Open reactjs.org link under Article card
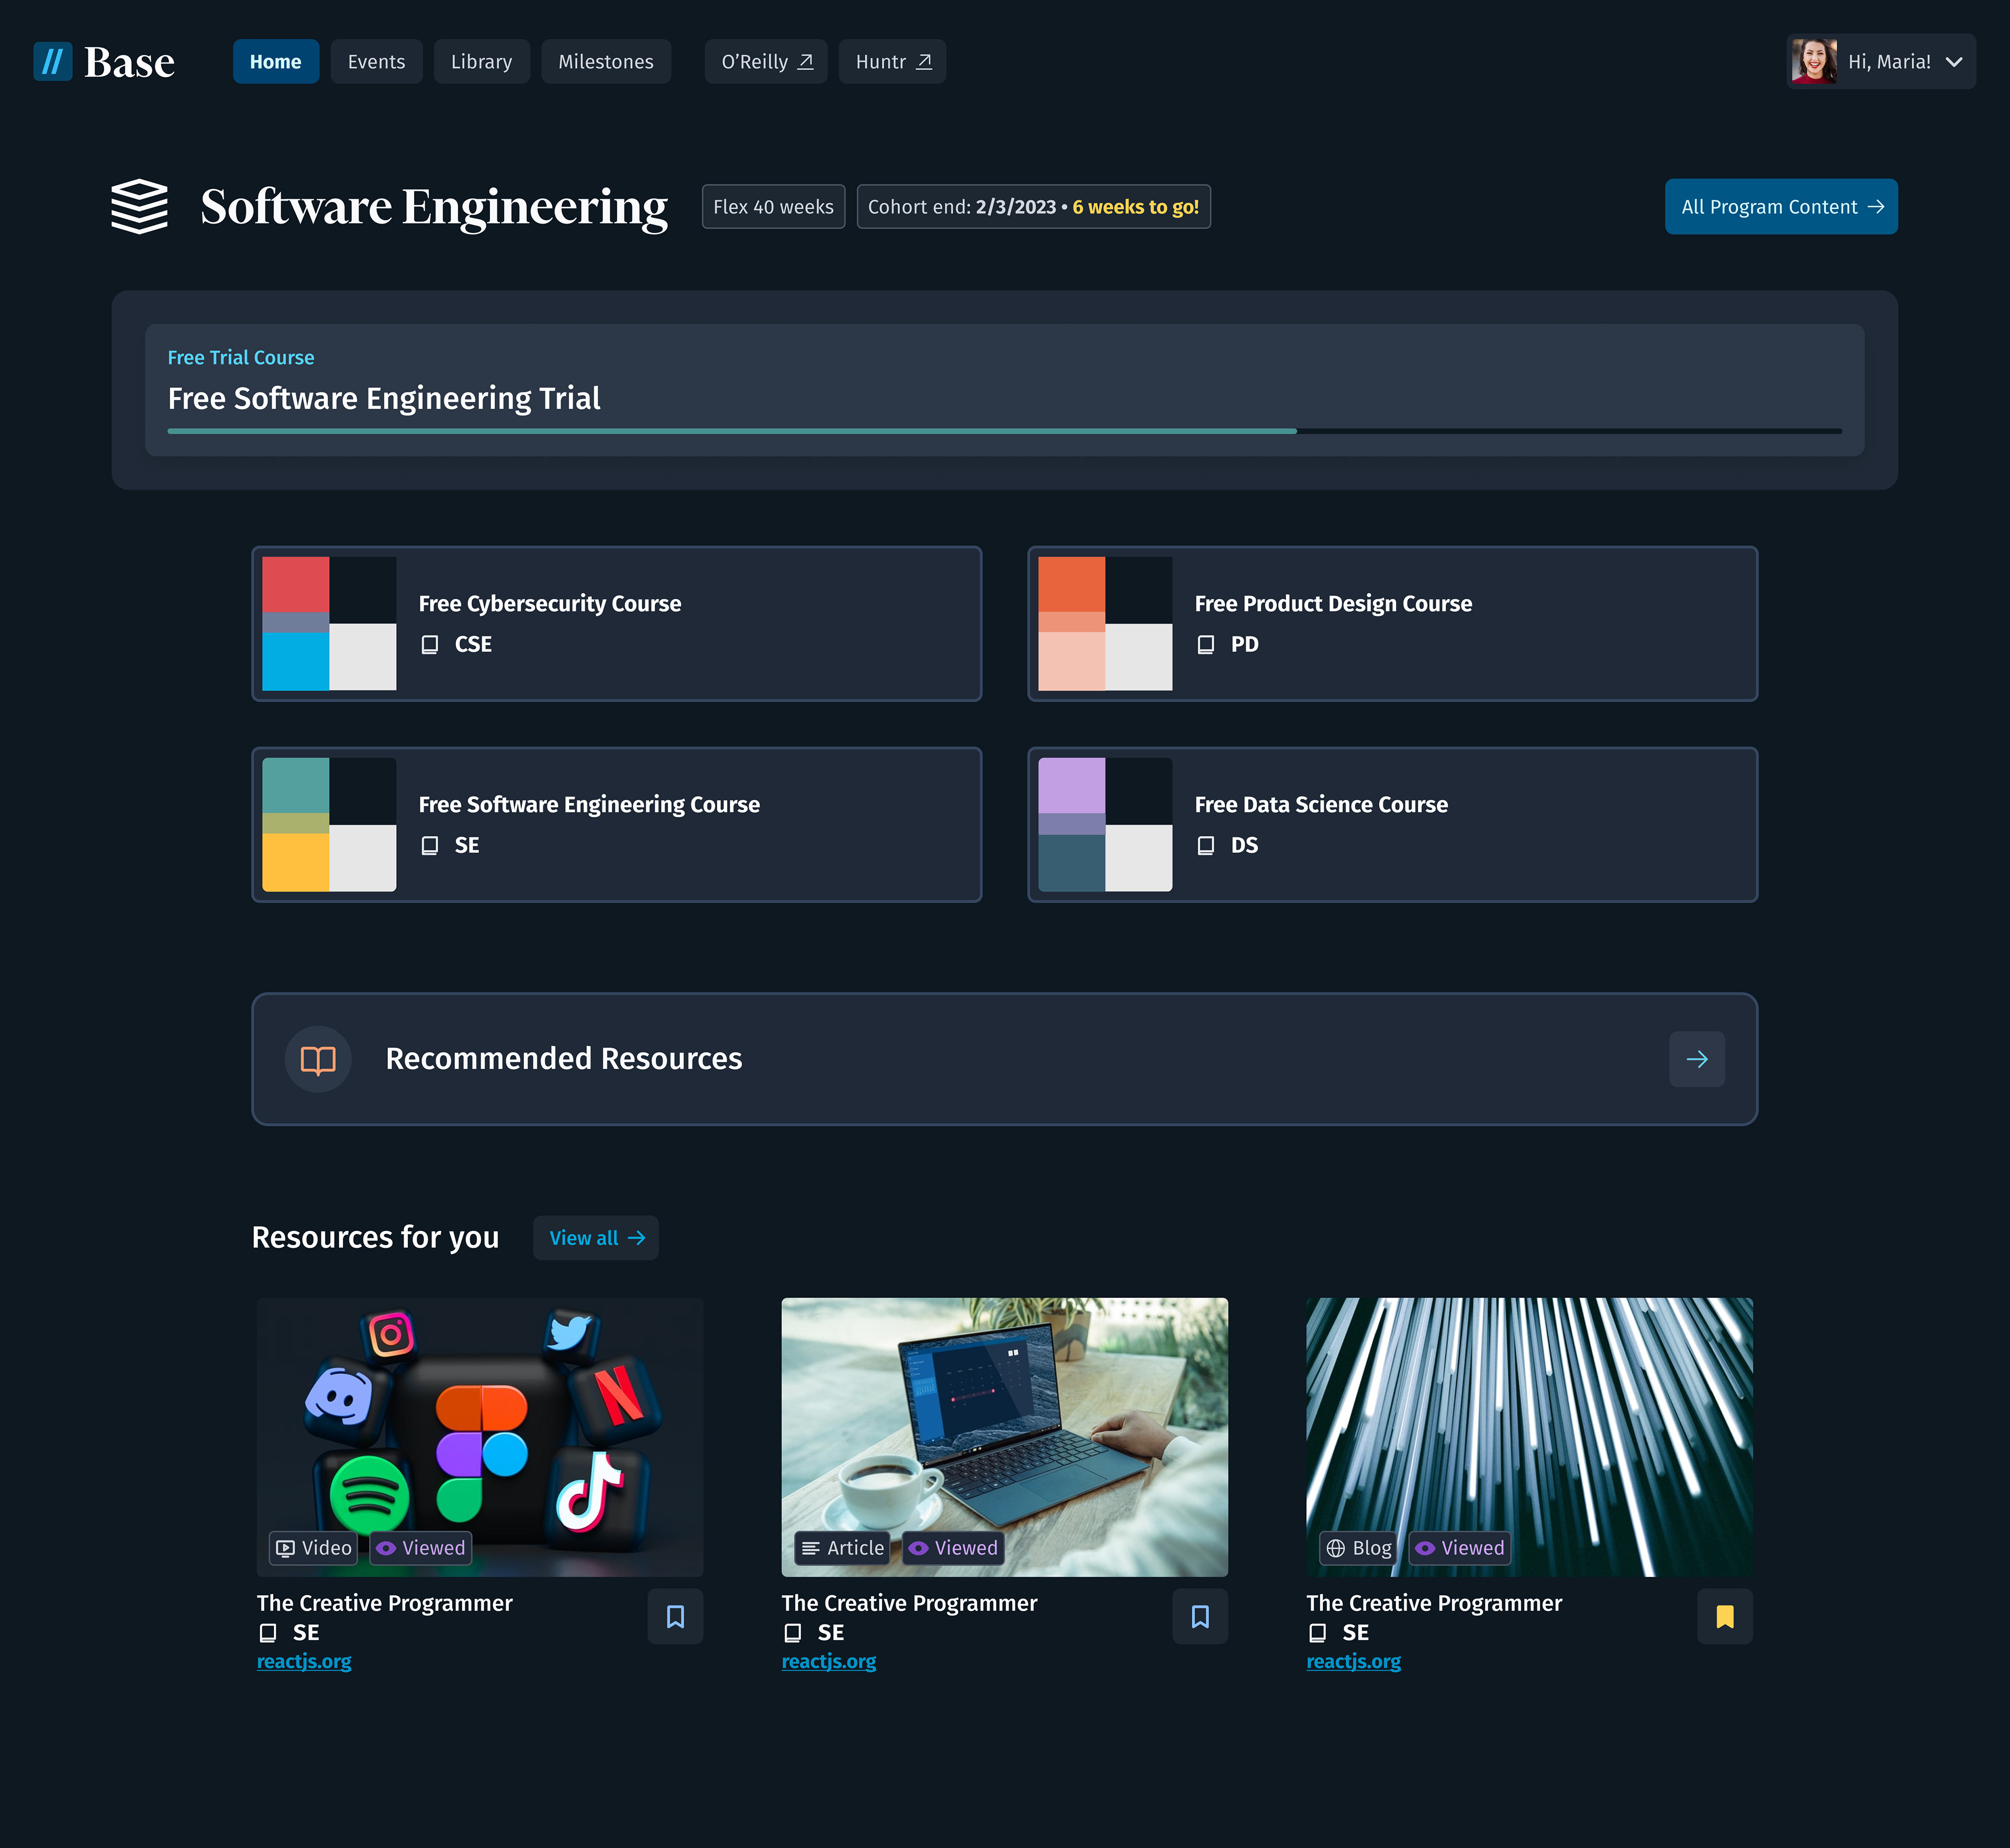2010x1848 pixels. coord(829,1662)
